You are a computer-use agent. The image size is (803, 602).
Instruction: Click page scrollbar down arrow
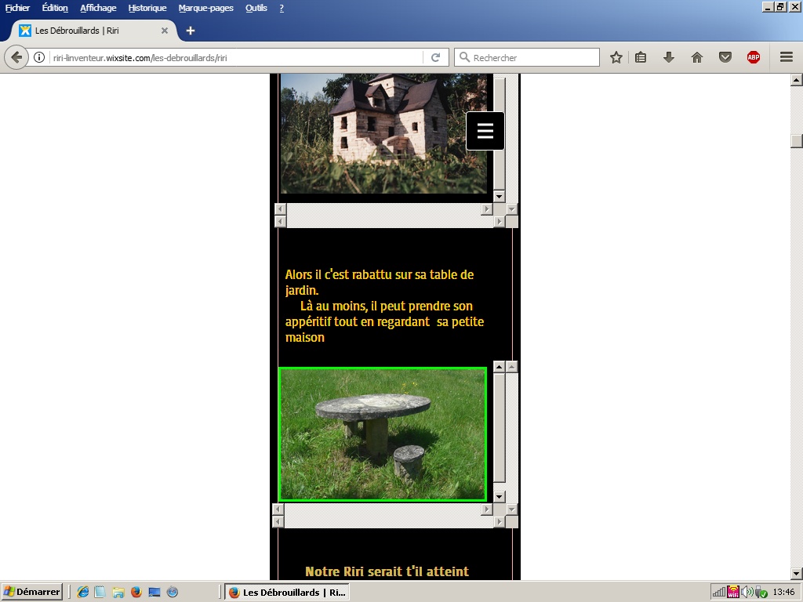(x=797, y=573)
